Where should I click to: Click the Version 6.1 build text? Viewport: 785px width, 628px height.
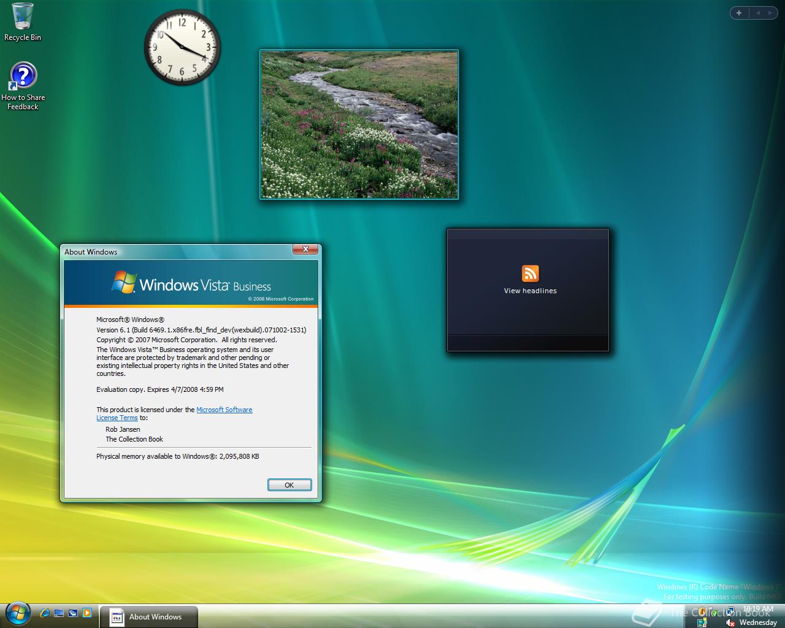(201, 330)
